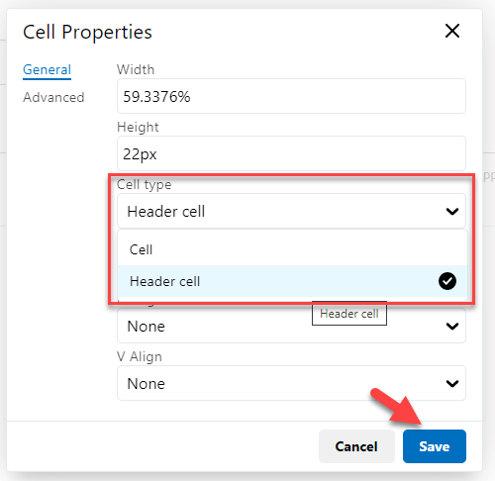Click the V Align dropdown chevron arrow
Viewport: 495px width, 481px height.
452,383
